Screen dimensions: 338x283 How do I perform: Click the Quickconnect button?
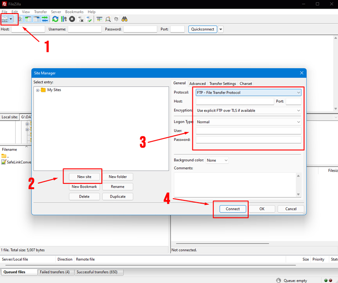click(x=203, y=29)
